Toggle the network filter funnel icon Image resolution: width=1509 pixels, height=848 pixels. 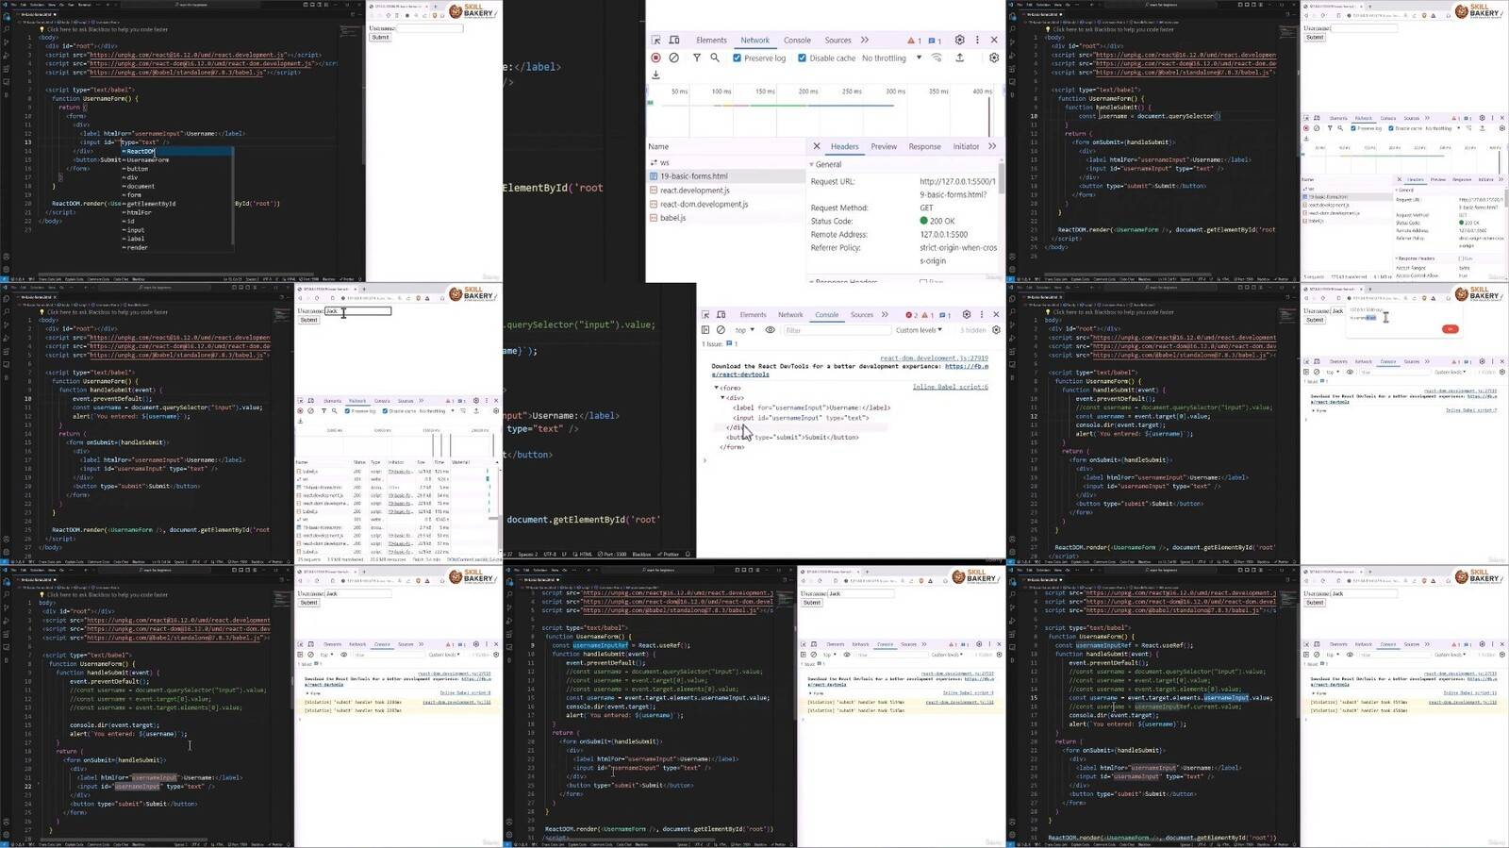[x=697, y=58]
